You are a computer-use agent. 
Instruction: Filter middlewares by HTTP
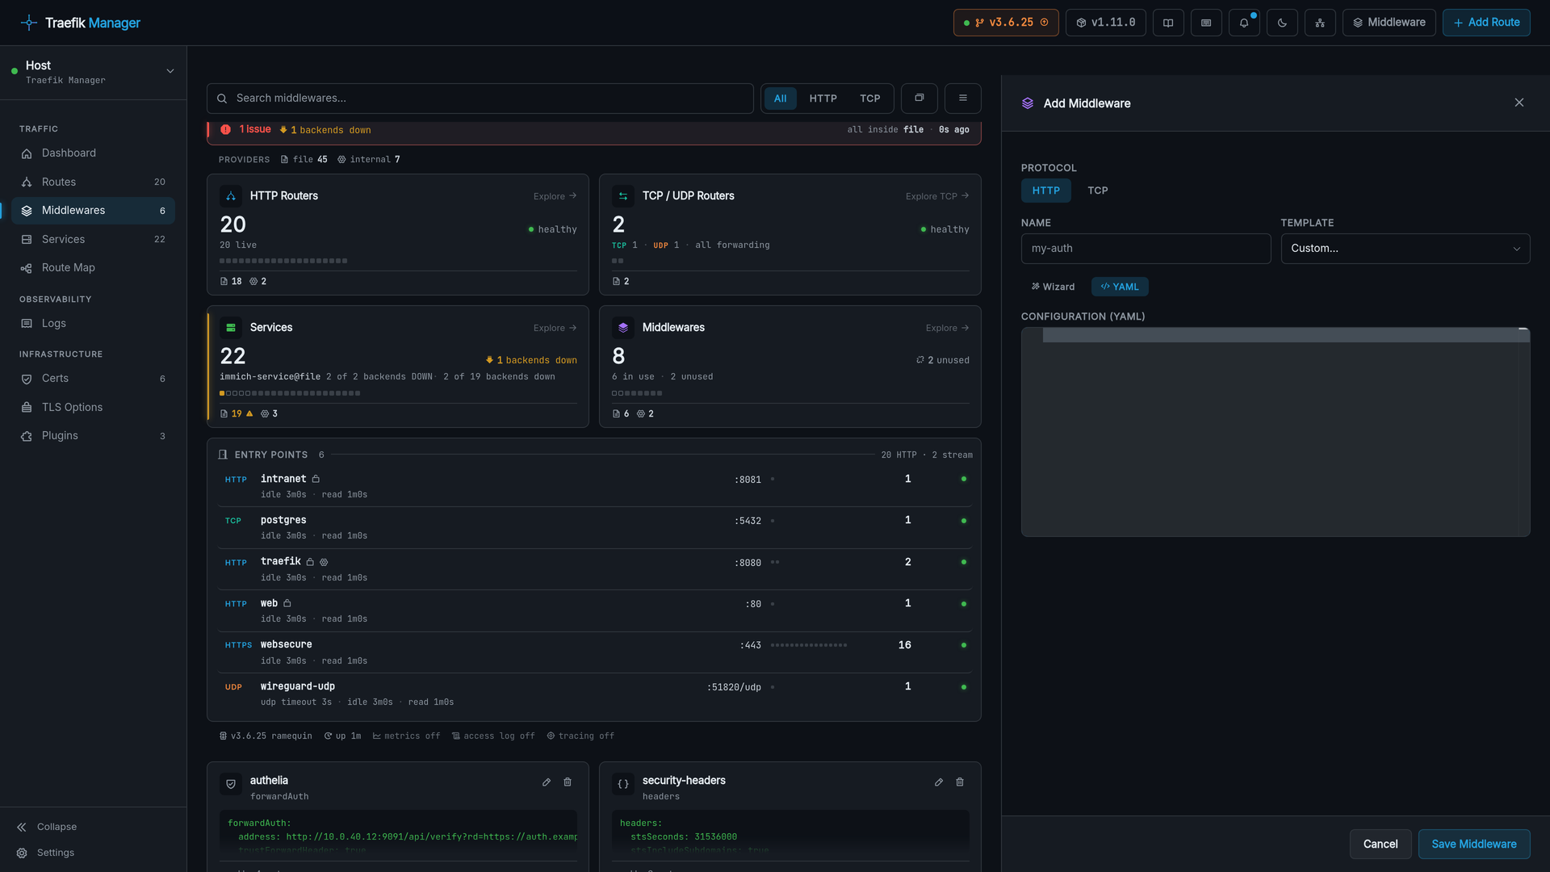[x=823, y=99]
